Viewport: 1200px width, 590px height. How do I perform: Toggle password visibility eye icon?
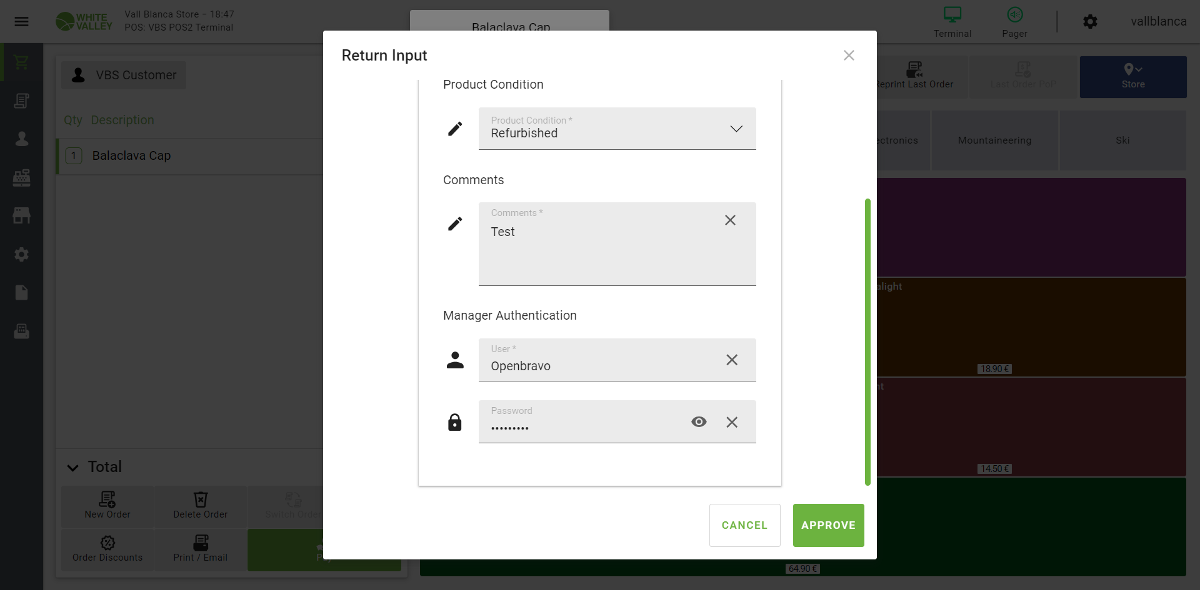click(699, 422)
